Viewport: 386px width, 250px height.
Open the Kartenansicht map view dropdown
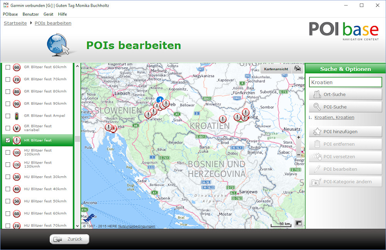pos(276,69)
